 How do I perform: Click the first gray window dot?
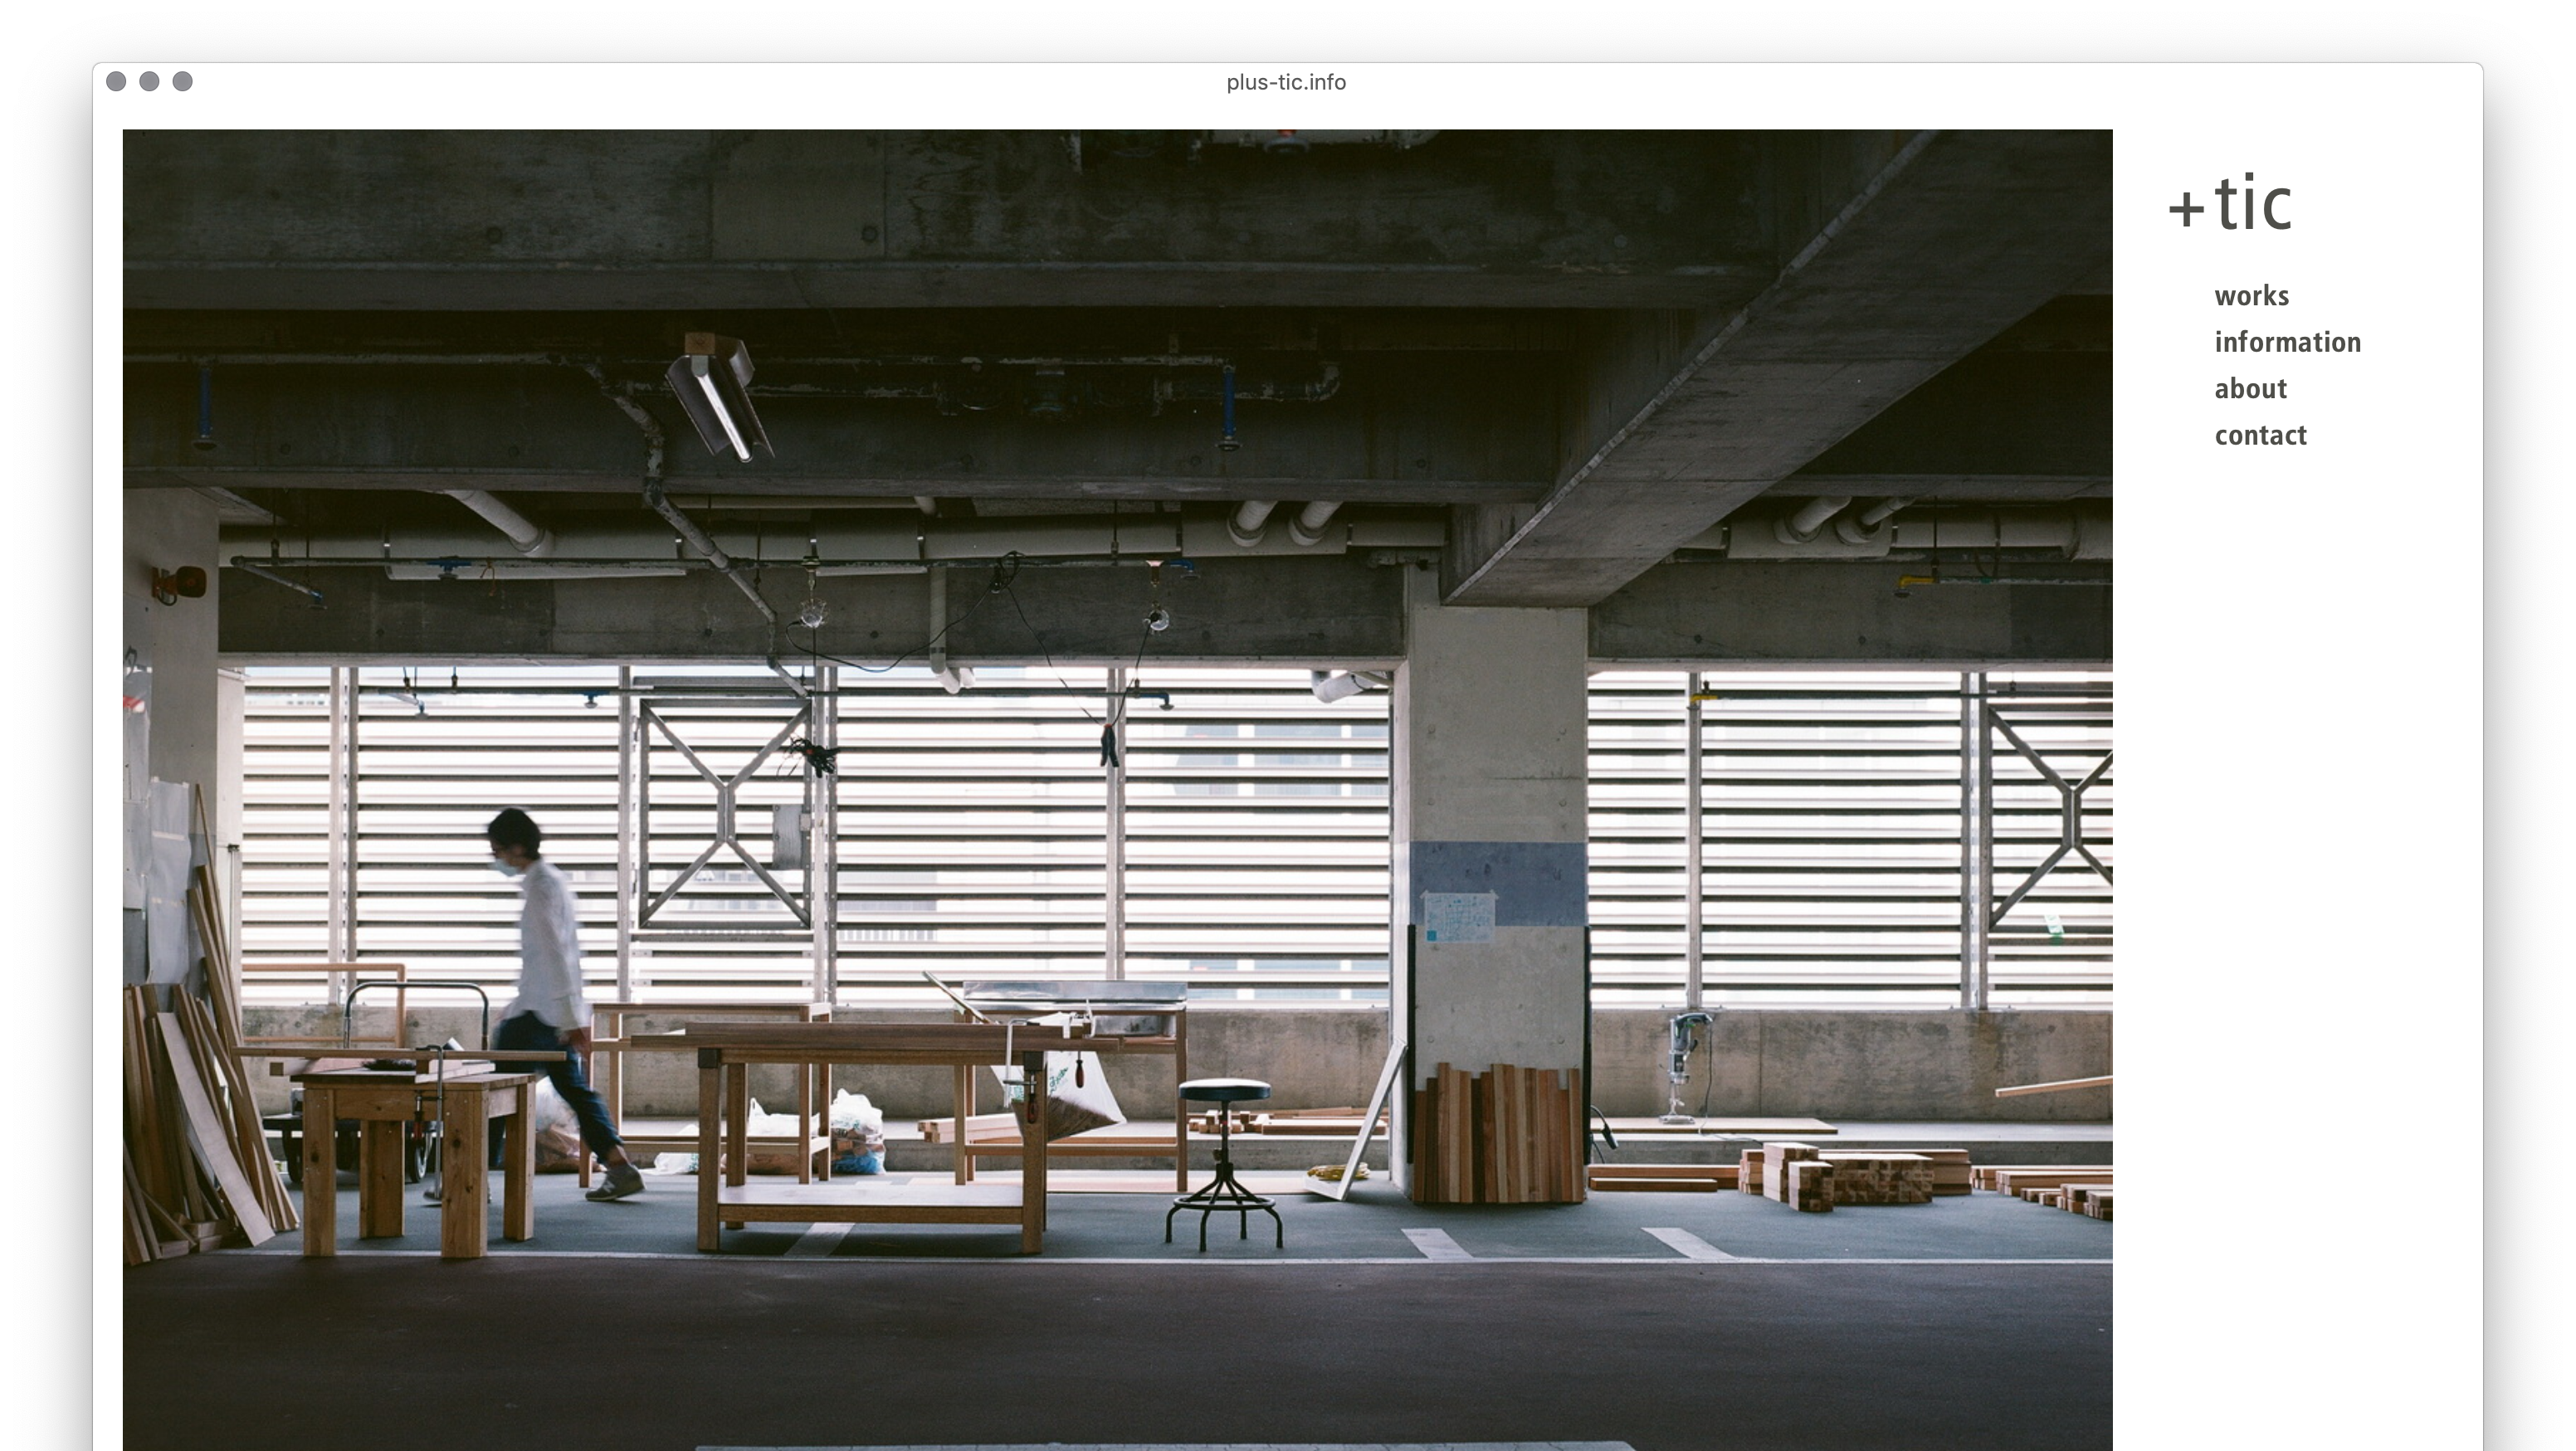tap(116, 81)
